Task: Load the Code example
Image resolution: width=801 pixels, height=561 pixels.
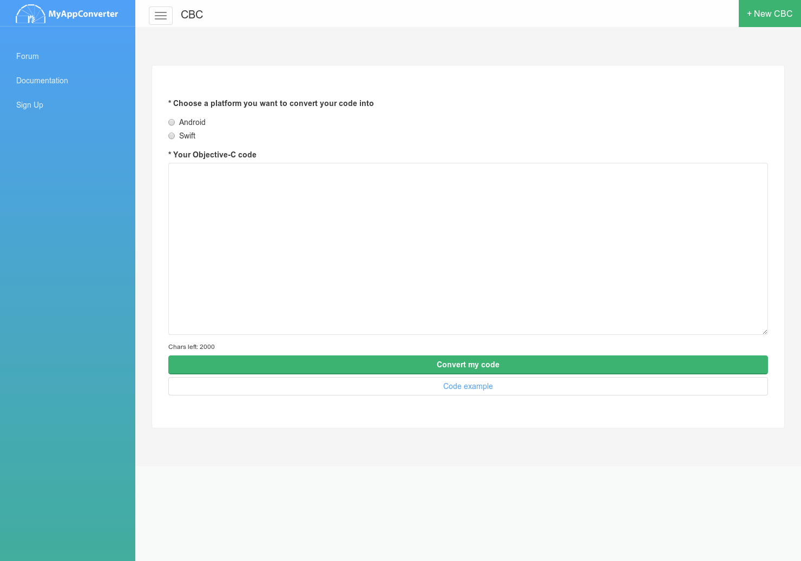Action: (468, 386)
